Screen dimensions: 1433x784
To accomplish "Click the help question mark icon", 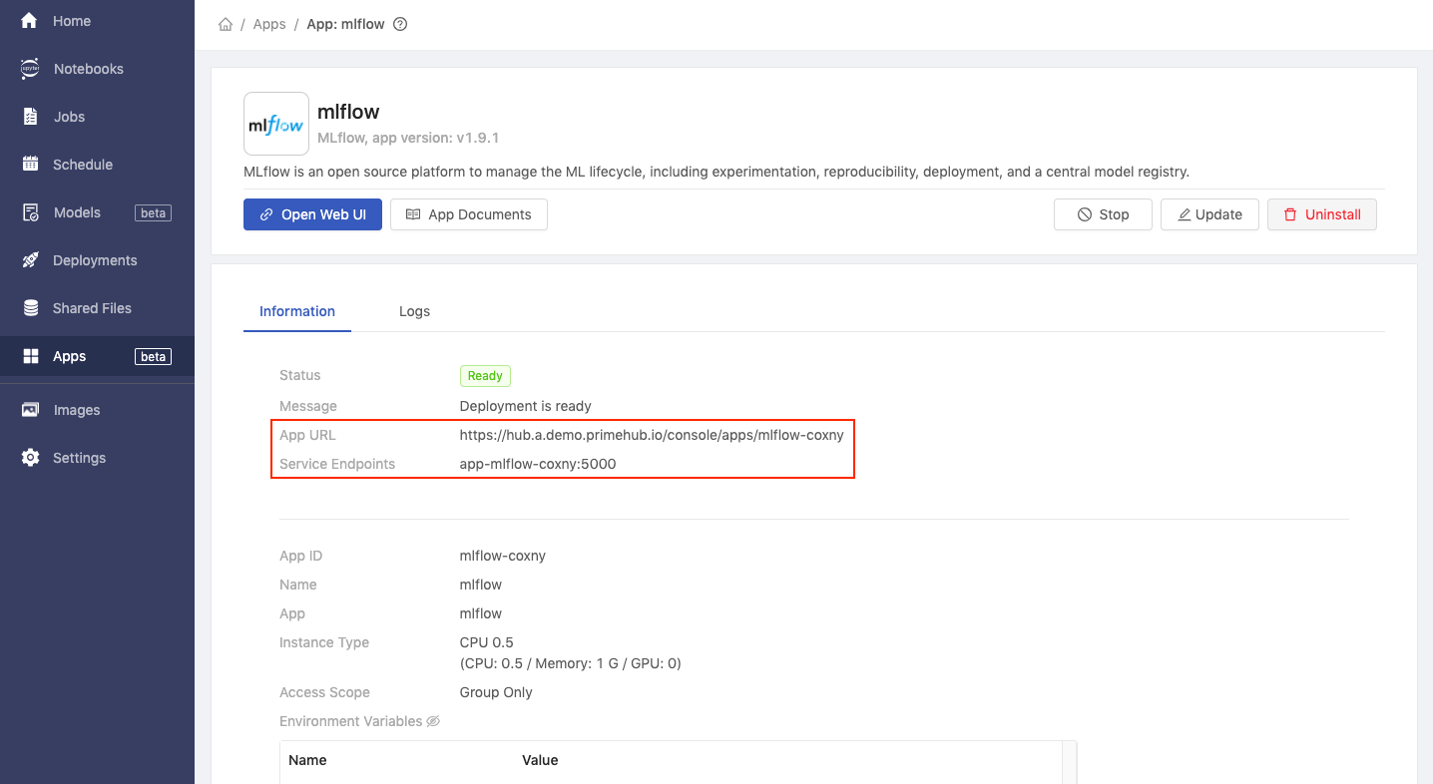I will point(400,24).
